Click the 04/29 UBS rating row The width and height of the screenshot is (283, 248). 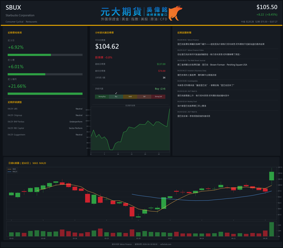pos(45,109)
